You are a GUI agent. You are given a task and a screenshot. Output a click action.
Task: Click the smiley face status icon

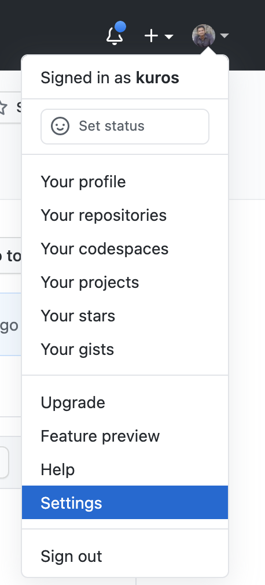point(60,126)
